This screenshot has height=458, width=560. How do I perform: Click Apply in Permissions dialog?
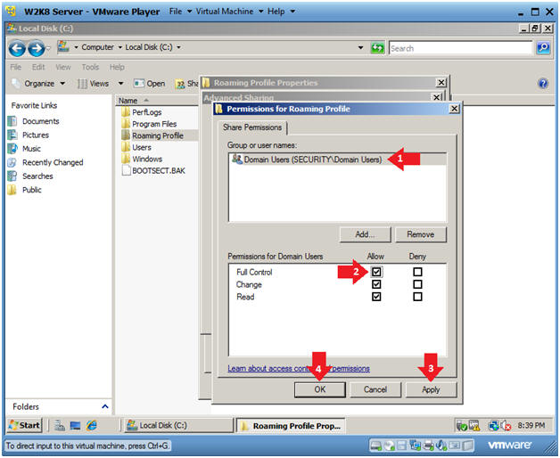(431, 389)
